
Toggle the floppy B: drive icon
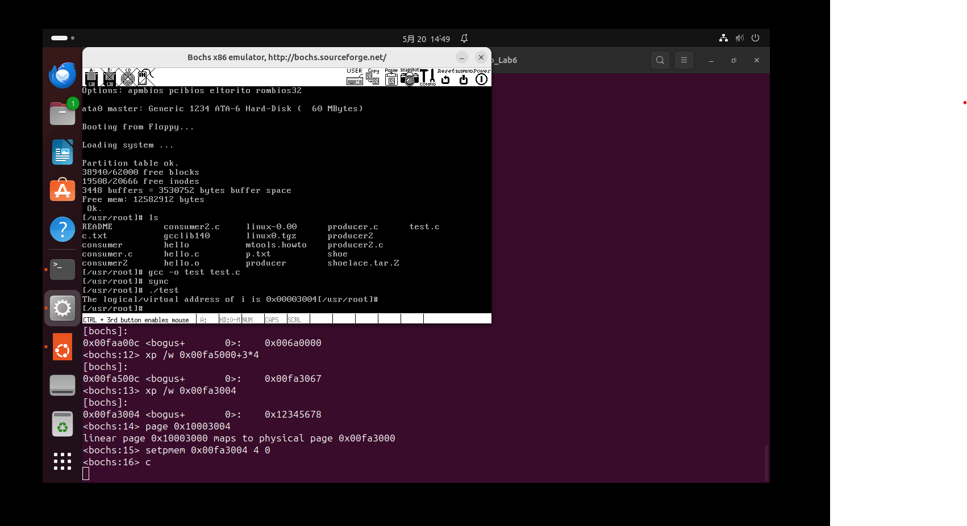[110, 78]
